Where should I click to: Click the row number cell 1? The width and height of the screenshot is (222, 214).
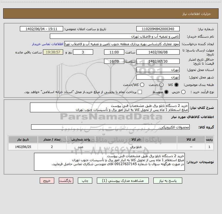point(209,147)
